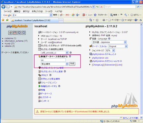Open the 82% font size dropdown

(110, 51)
